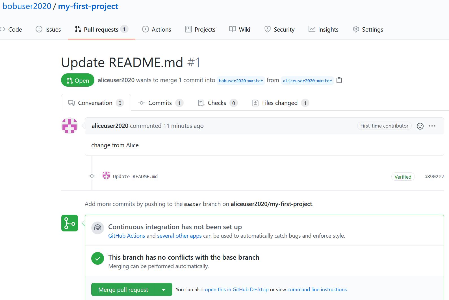
Task: Click the bobuser2020:master base branch label
Action: click(x=241, y=81)
